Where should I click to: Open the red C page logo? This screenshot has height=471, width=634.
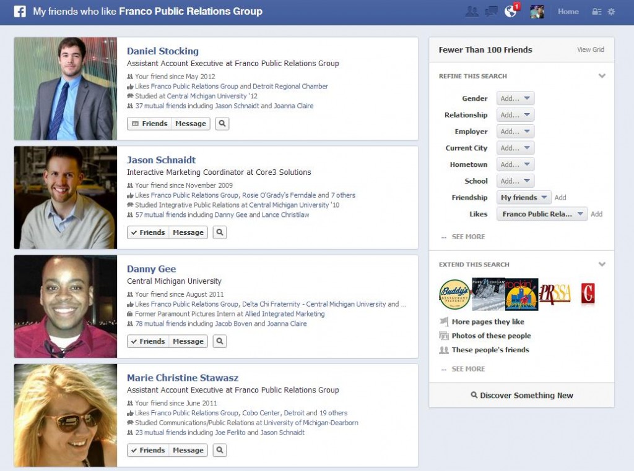pyautogui.click(x=588, y=294)
